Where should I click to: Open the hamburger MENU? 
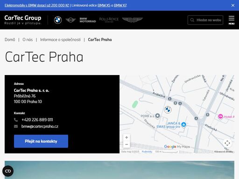pos(232,20)
